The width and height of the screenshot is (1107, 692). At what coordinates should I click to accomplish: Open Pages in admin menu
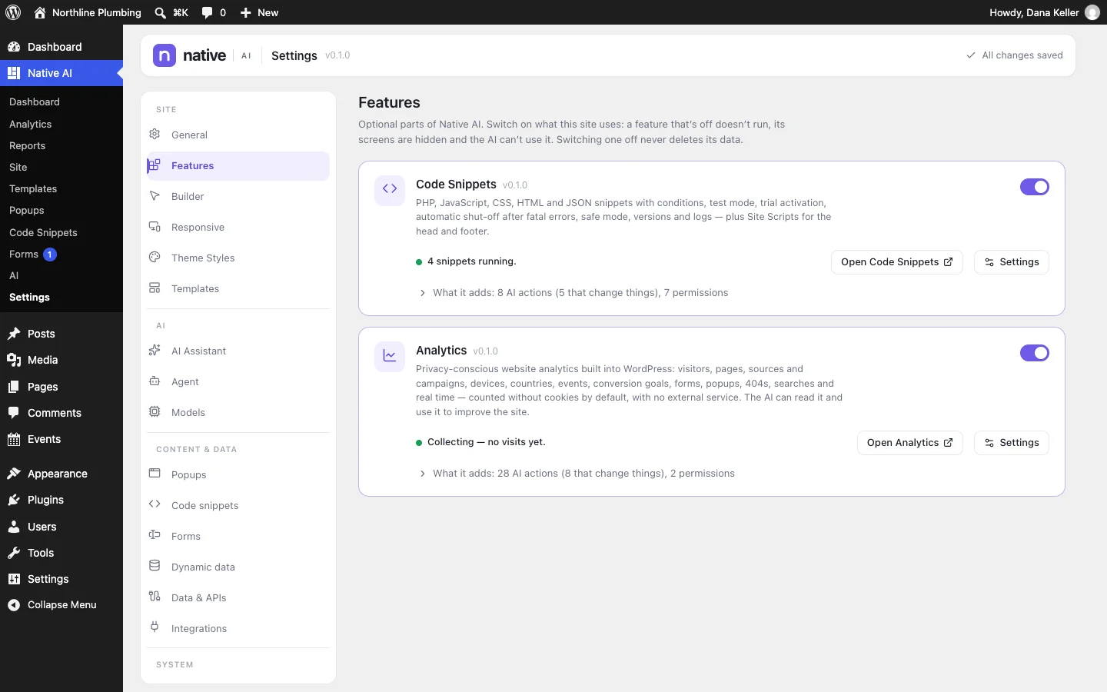(x=61, y=387)
